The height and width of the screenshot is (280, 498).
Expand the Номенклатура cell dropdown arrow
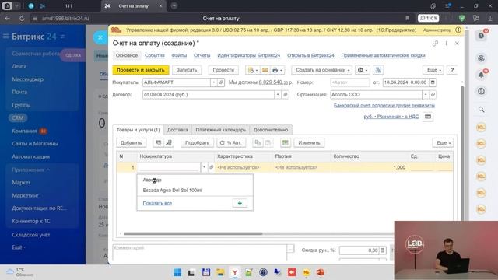(204, 167)
